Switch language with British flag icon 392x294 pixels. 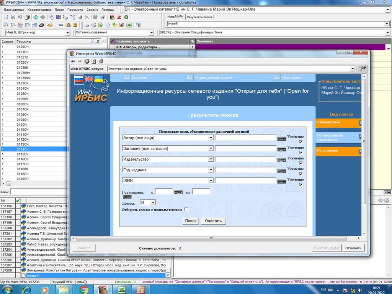(89, 79)
